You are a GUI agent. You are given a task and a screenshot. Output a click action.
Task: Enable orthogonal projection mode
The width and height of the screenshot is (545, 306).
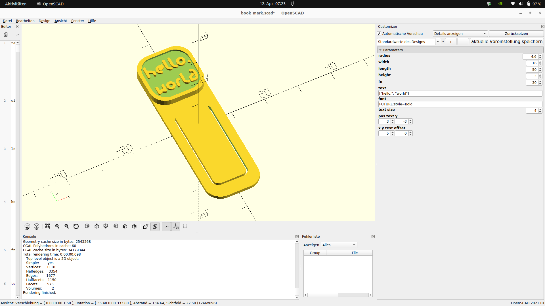155,226
